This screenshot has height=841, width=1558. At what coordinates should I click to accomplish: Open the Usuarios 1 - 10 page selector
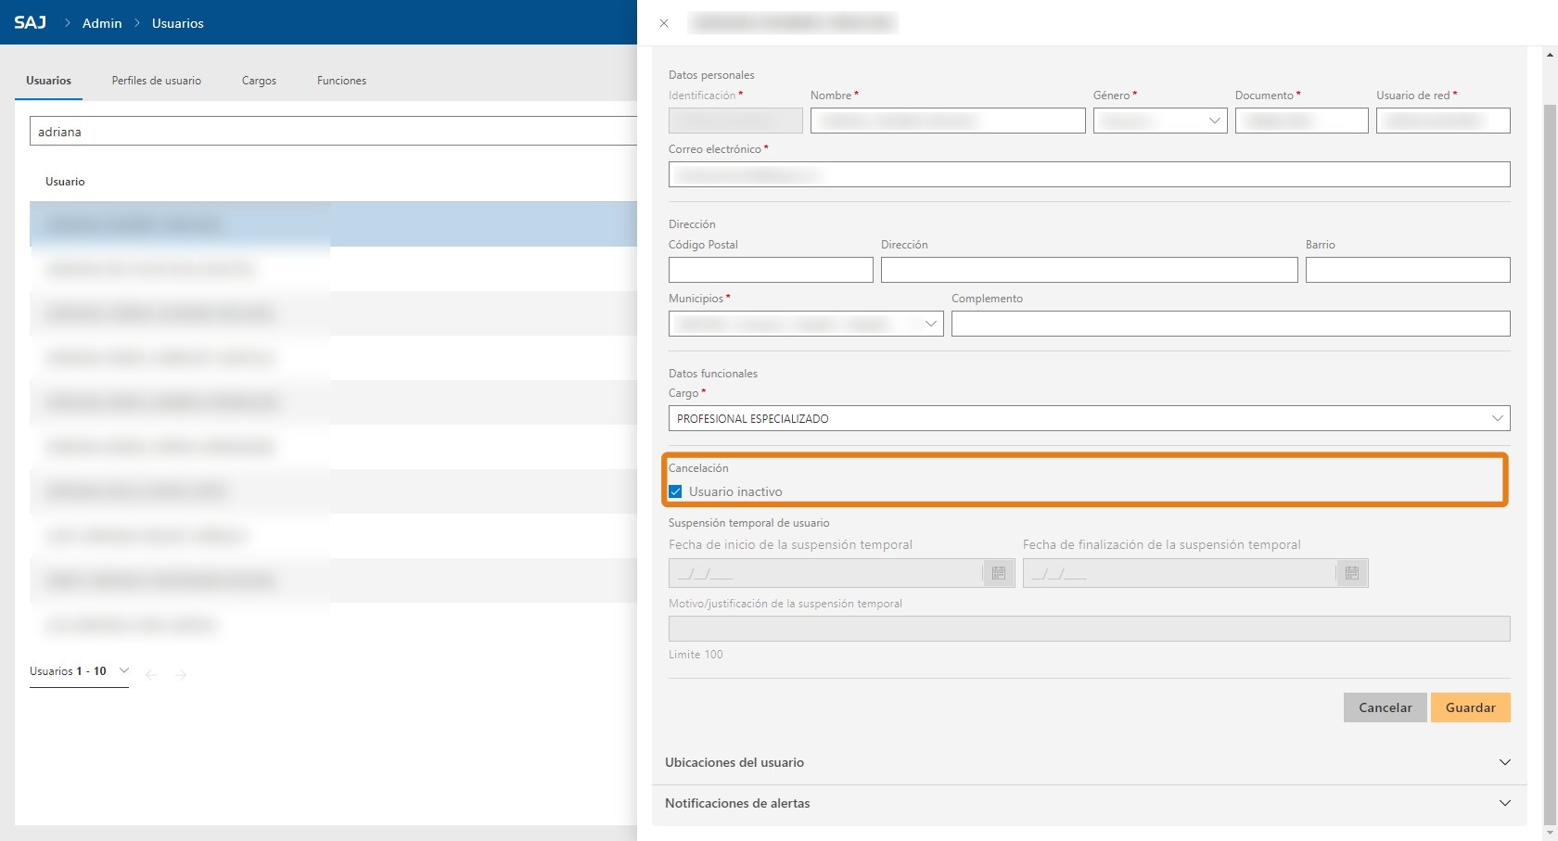[79, 671]
